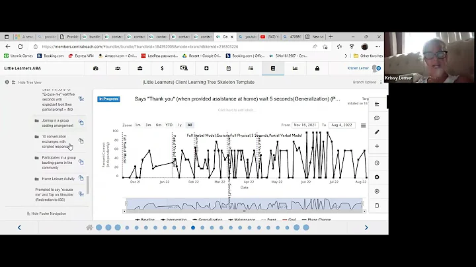Open the clock history icon in right sidebar
This screenshot has width=476, height=267.
(x=377, y=163)
